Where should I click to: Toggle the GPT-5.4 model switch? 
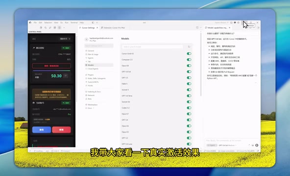tap(189, 120)
